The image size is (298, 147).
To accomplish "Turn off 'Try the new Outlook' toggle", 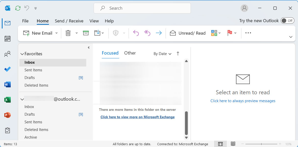I will pos(287,21).
